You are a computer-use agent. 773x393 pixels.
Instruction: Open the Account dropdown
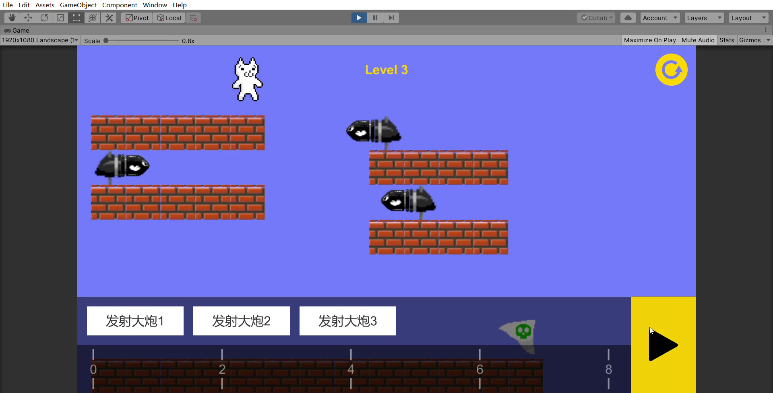660,18
